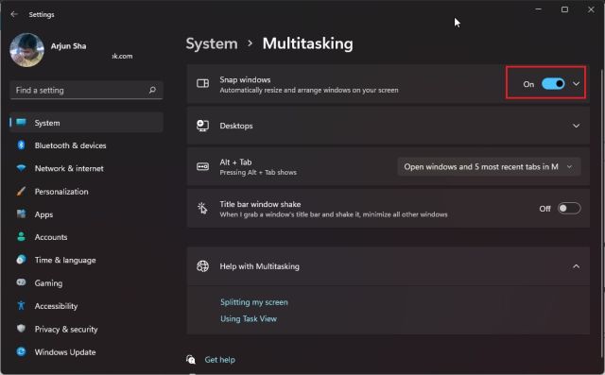Open Network & internet category

click(x=86, y=168)
